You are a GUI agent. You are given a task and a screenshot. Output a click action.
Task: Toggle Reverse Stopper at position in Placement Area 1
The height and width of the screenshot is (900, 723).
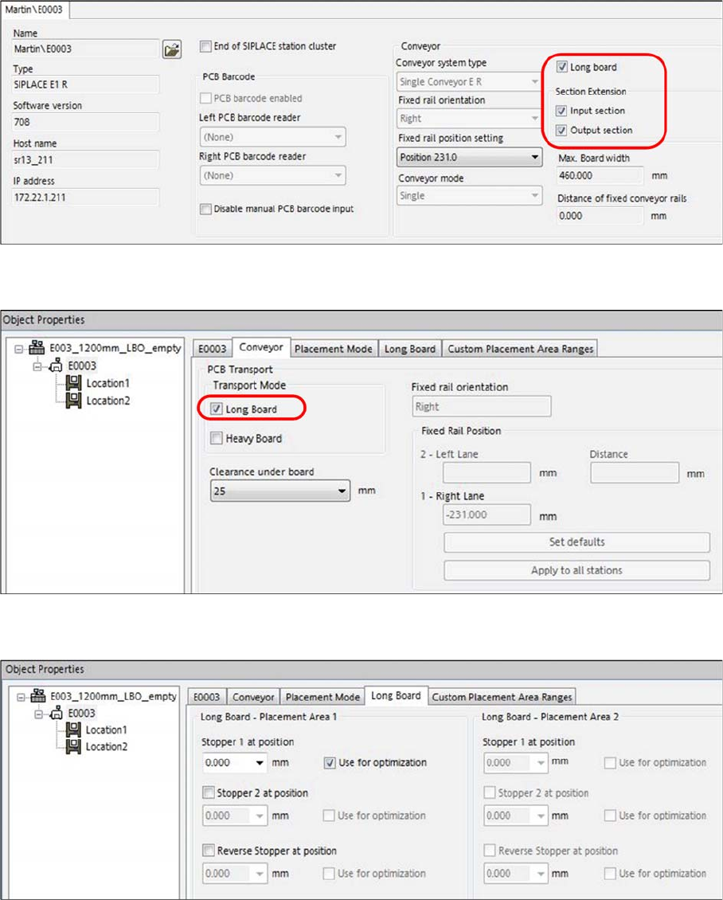tap(209, 850)
